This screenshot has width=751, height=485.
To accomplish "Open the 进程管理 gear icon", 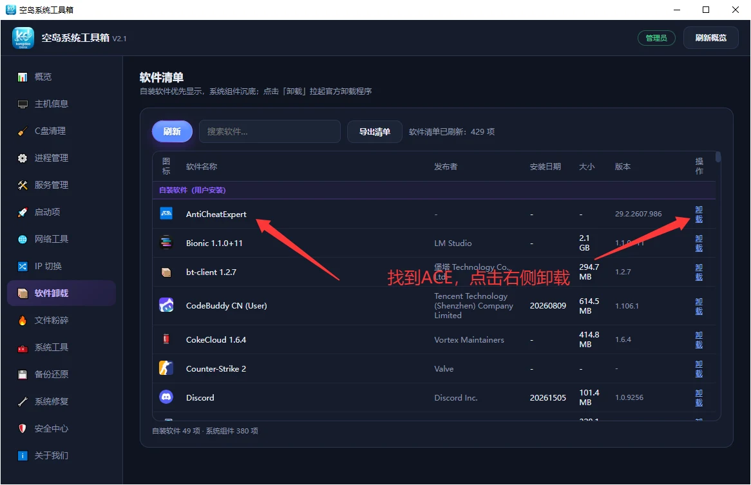I will pyautogui.click(x=23, y=158).
